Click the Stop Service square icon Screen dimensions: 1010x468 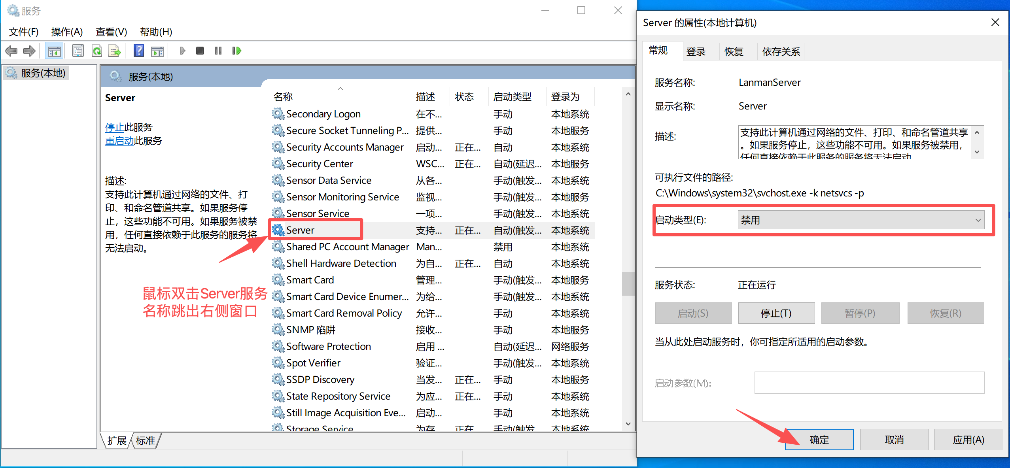coord(200,51)
